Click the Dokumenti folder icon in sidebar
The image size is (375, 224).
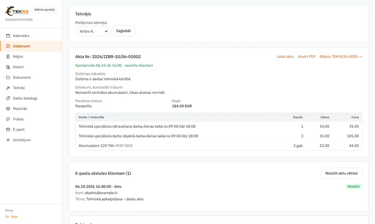pos(8,77)
